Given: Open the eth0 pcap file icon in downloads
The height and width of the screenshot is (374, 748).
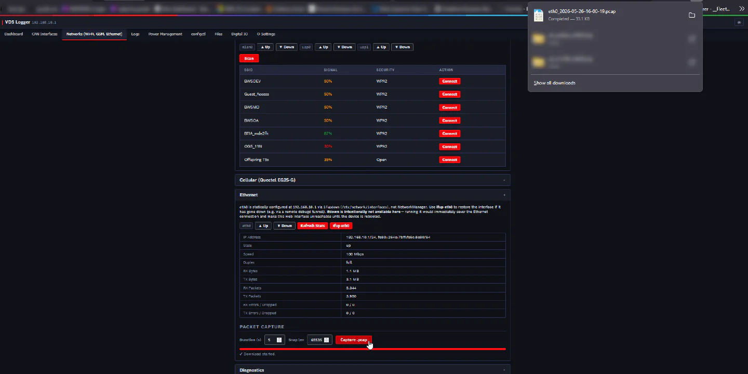Looking at the screenshot, I should click(539, 15).
